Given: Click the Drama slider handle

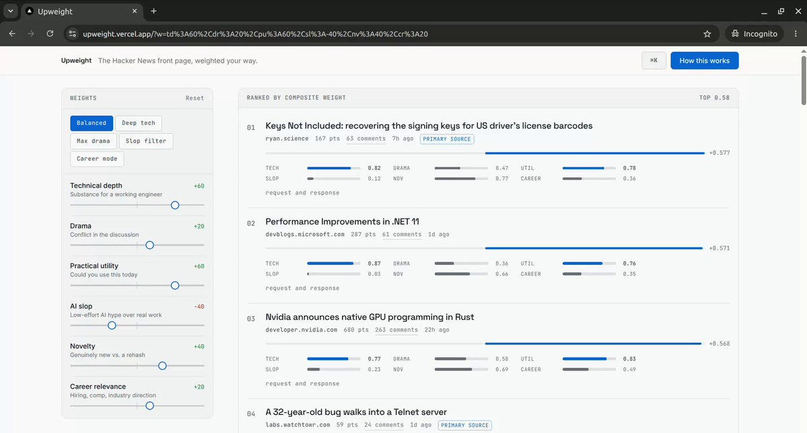Looking at the screenshot, I should point(150,245).
